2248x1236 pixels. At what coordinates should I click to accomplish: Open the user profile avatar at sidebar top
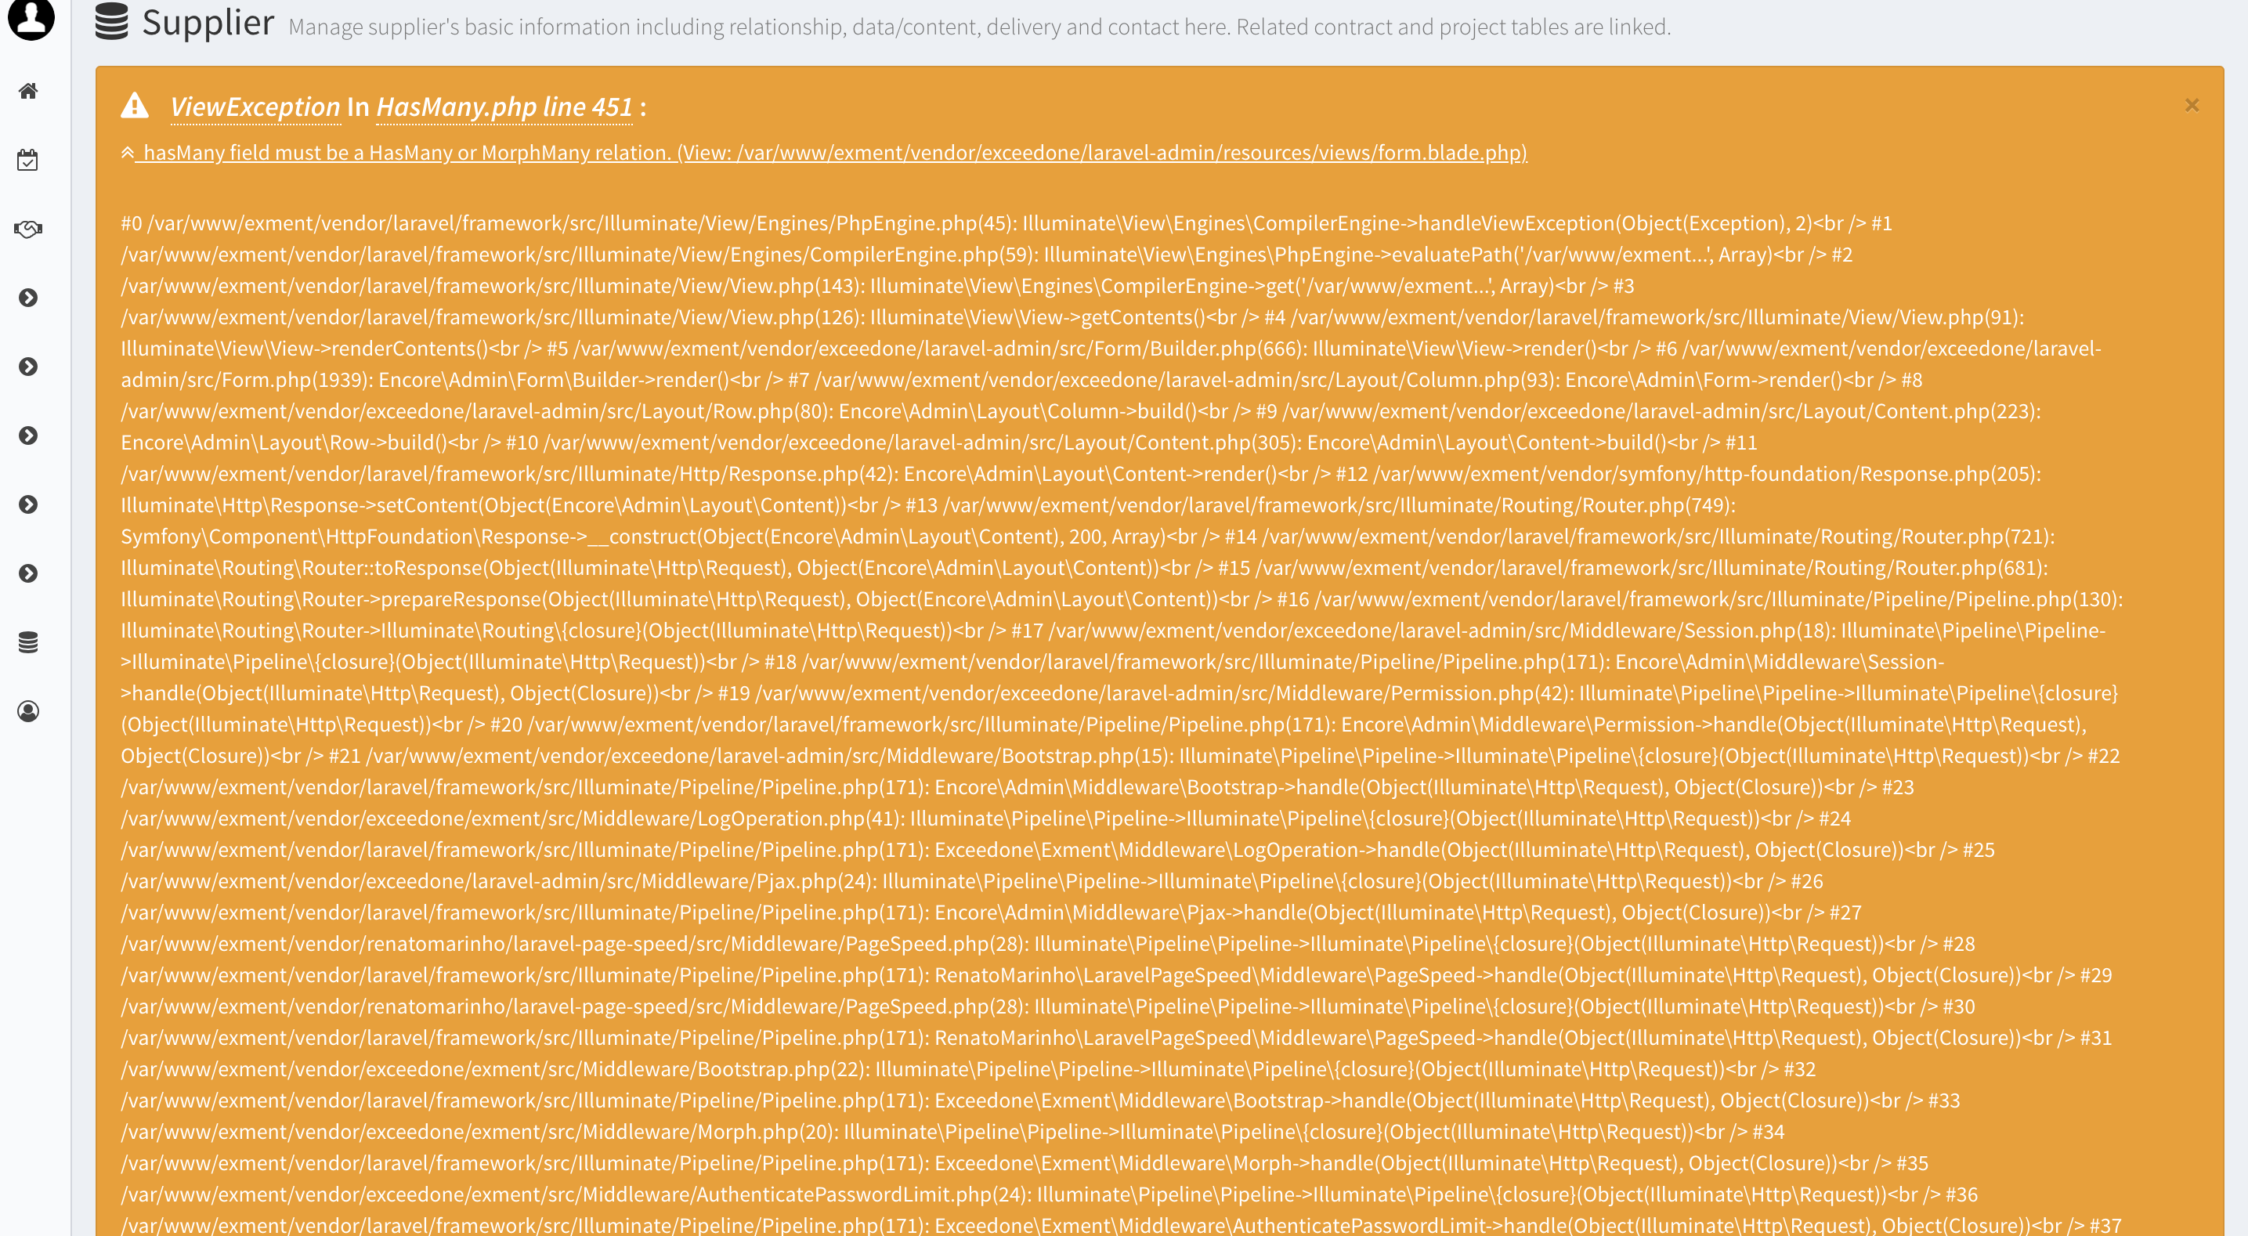[x=29, y=22]
